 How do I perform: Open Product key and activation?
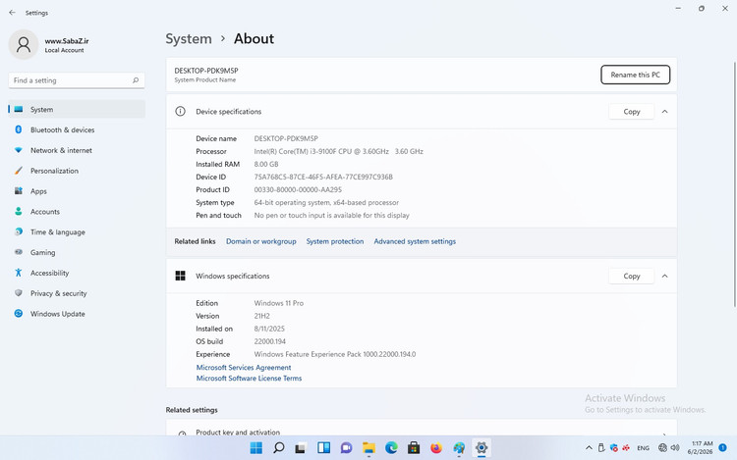(x=422, y=428)
